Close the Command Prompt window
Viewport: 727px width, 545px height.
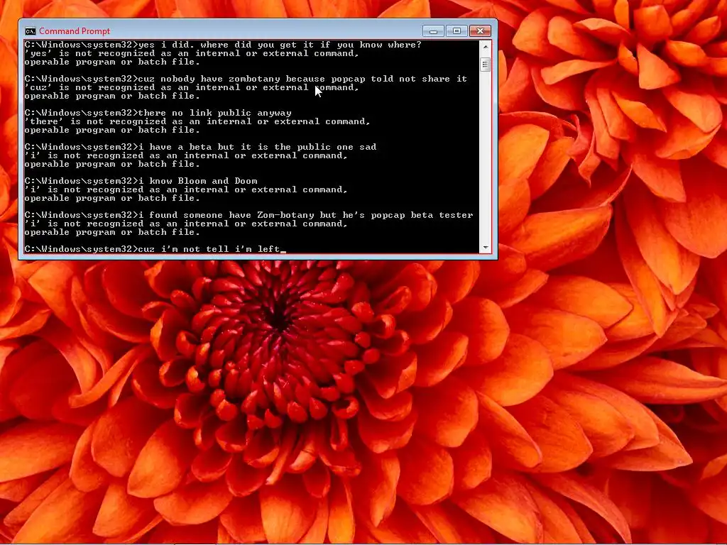click(480, 31)
